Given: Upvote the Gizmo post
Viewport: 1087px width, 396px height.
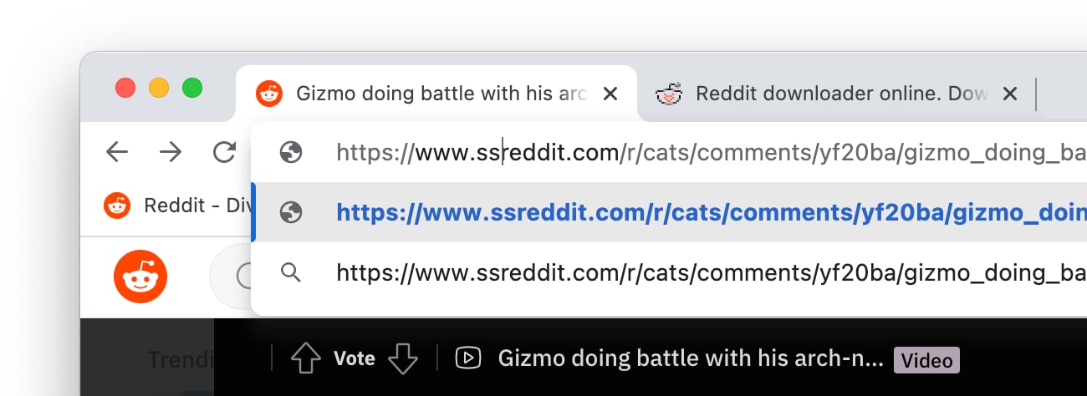Looking at the screenshot, I should pyautogui.click(x=306, y=358).
